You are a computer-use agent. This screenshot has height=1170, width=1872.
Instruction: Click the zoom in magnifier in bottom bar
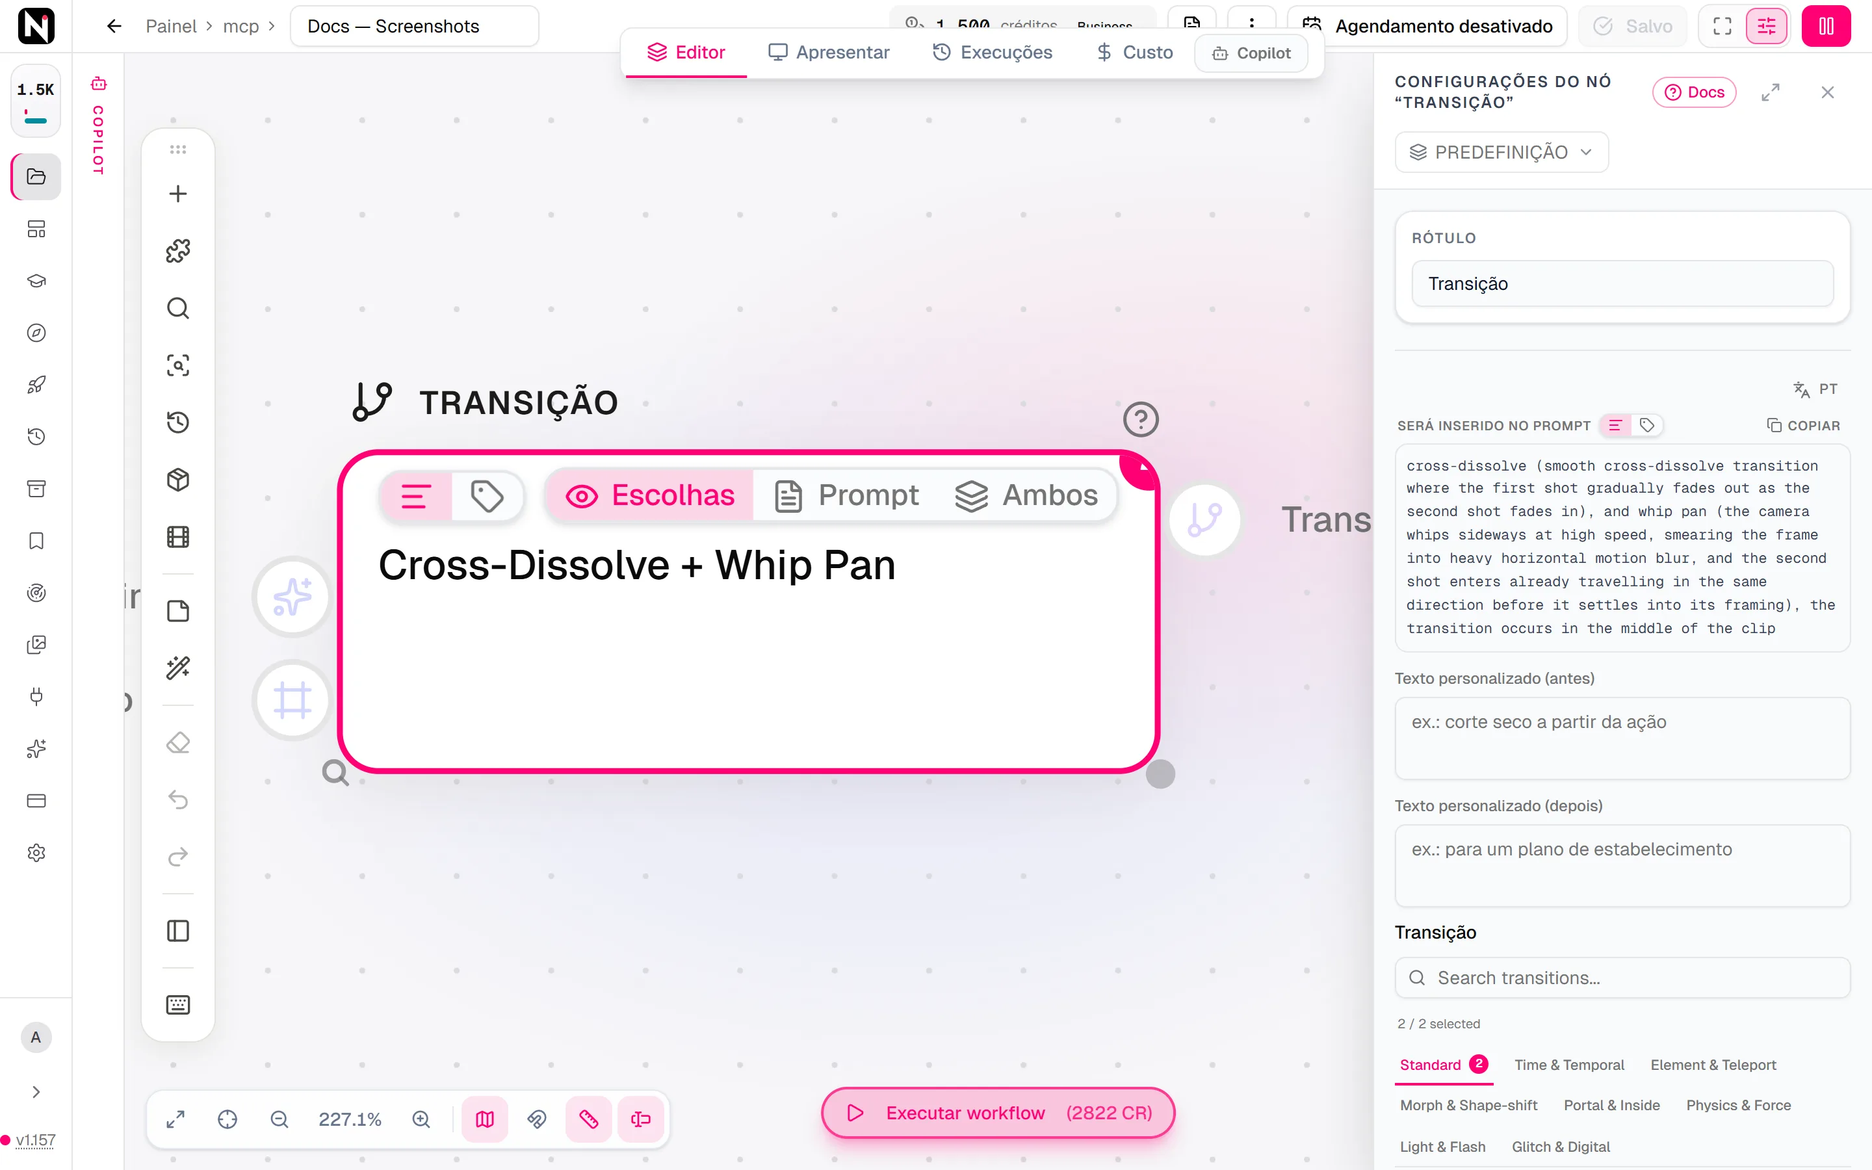click(421, 1119)
